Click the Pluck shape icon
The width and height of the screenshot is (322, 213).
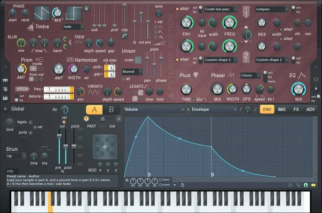(195, 75)
